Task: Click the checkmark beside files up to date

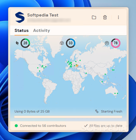Action: click(86, 126)
